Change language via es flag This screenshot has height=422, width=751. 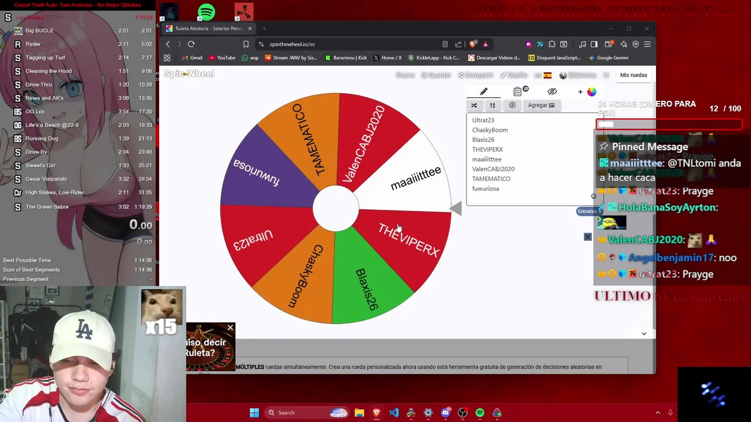(x=543, y=75)
